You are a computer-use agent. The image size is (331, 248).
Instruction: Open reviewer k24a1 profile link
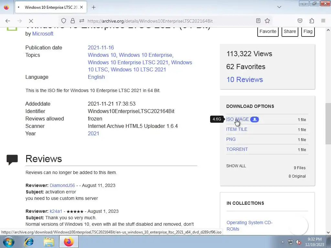point(56,211)
